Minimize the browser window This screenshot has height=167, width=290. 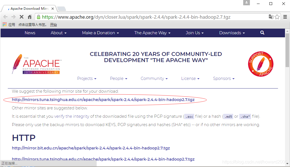tap(258, 4)
